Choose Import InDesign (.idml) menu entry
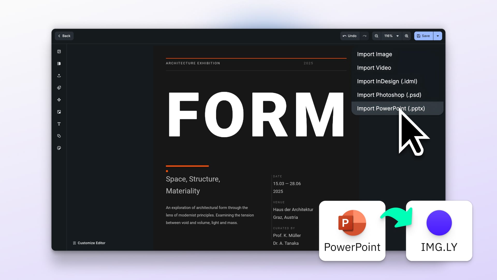Image resolution: width=497 pixels, height=280 pixels. [x=387, y=81]
